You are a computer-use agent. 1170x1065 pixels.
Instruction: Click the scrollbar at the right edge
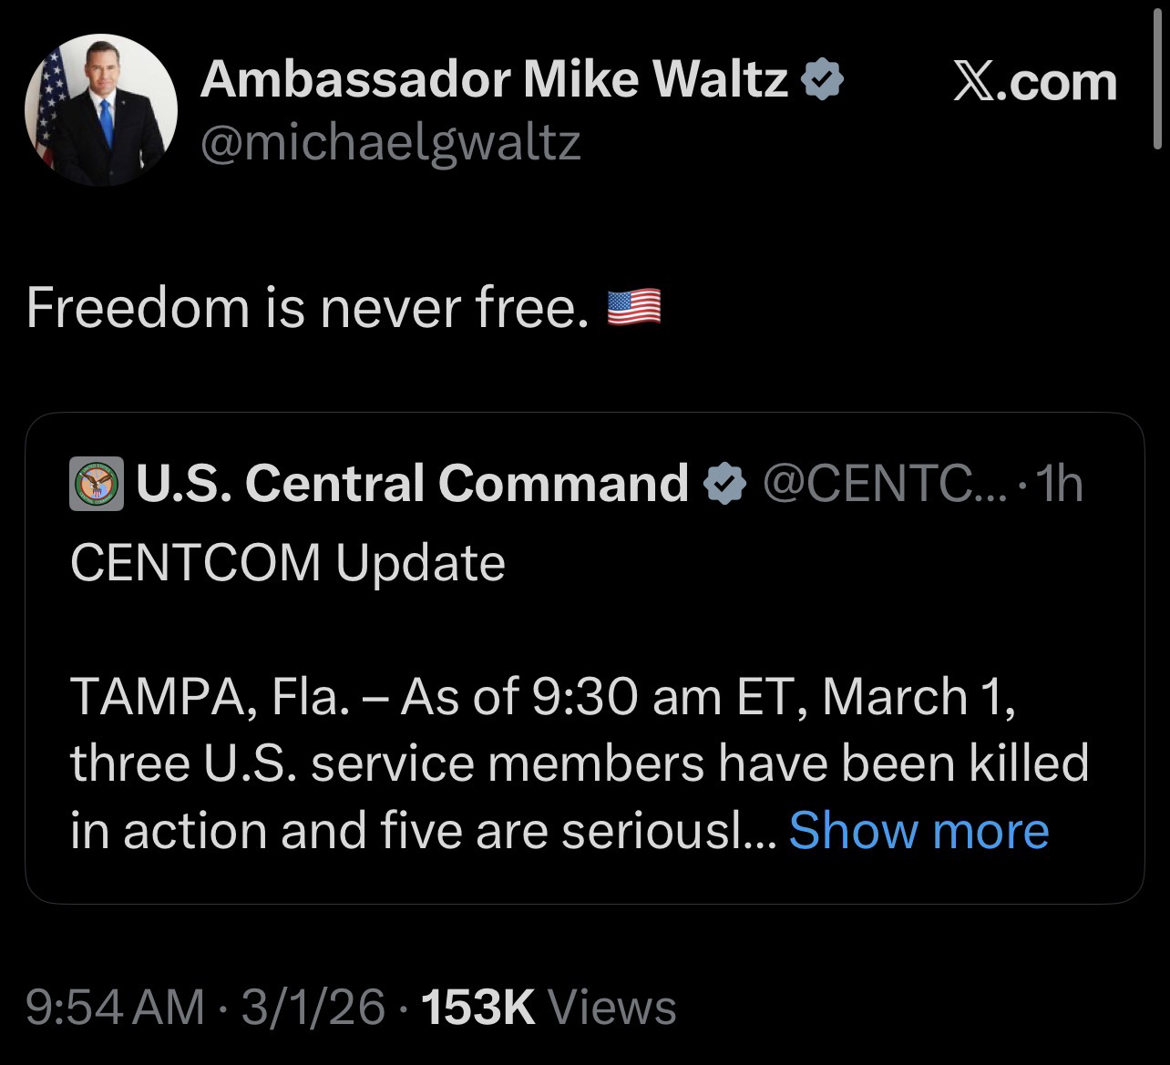coord(1157,82)
